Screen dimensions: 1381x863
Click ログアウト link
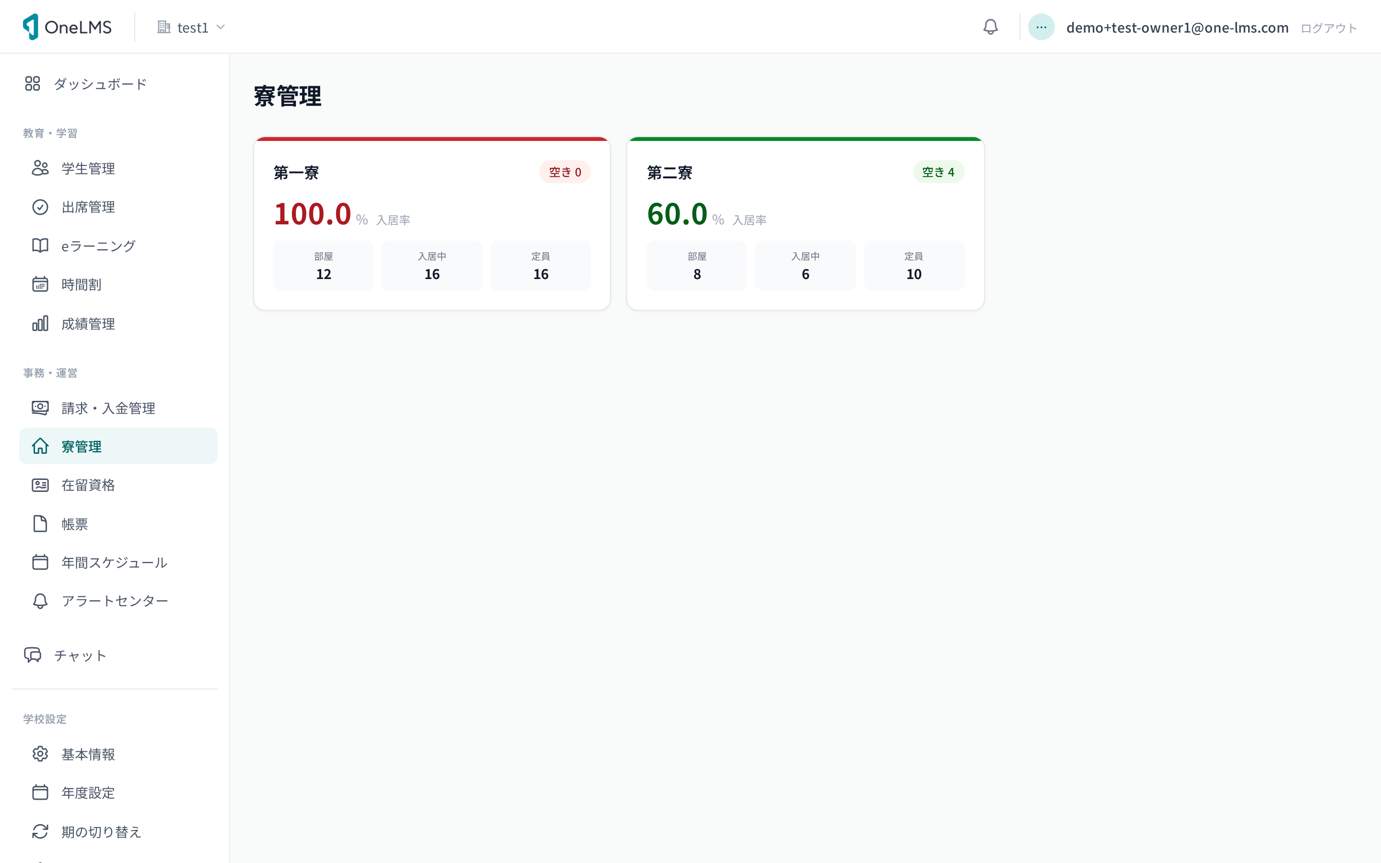[x=1329, y=28]
